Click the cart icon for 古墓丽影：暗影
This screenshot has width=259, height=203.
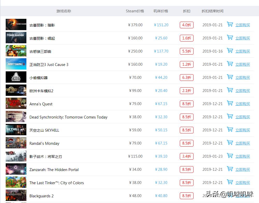coord(230,24)
